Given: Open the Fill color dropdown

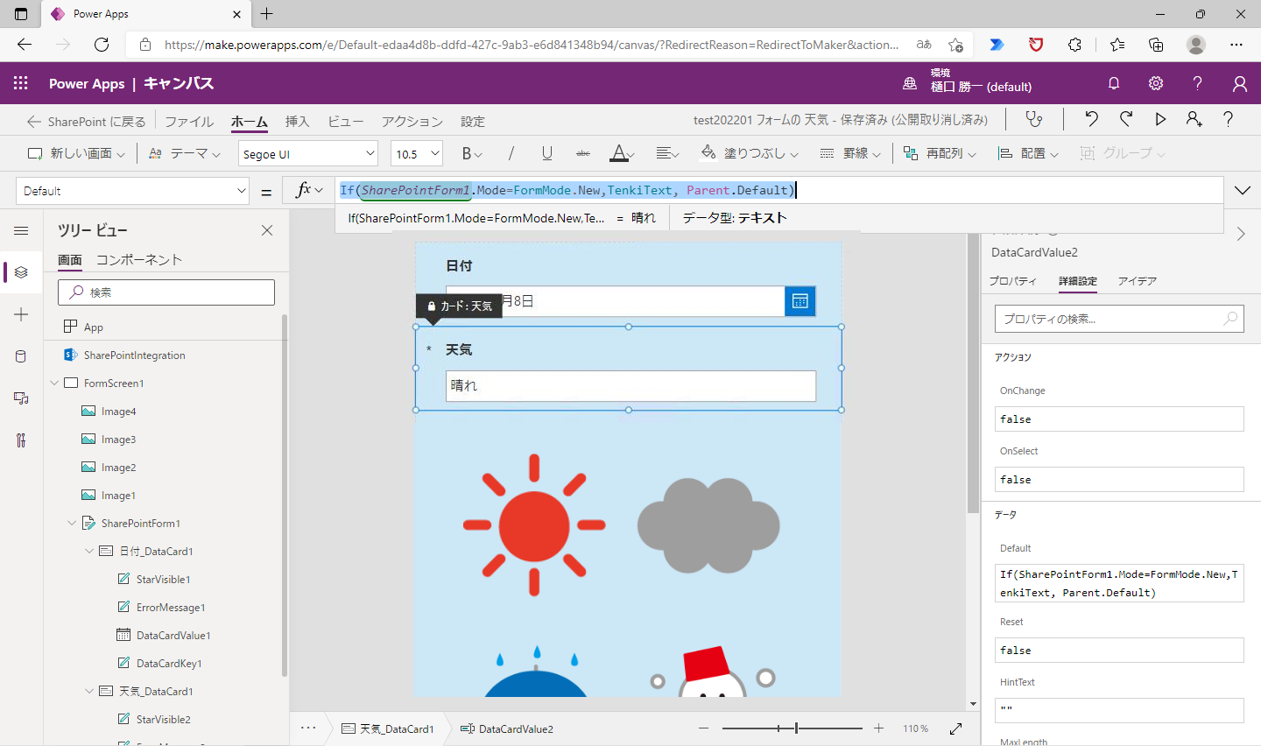Looking at the screenshot, I should click(750, 153).
